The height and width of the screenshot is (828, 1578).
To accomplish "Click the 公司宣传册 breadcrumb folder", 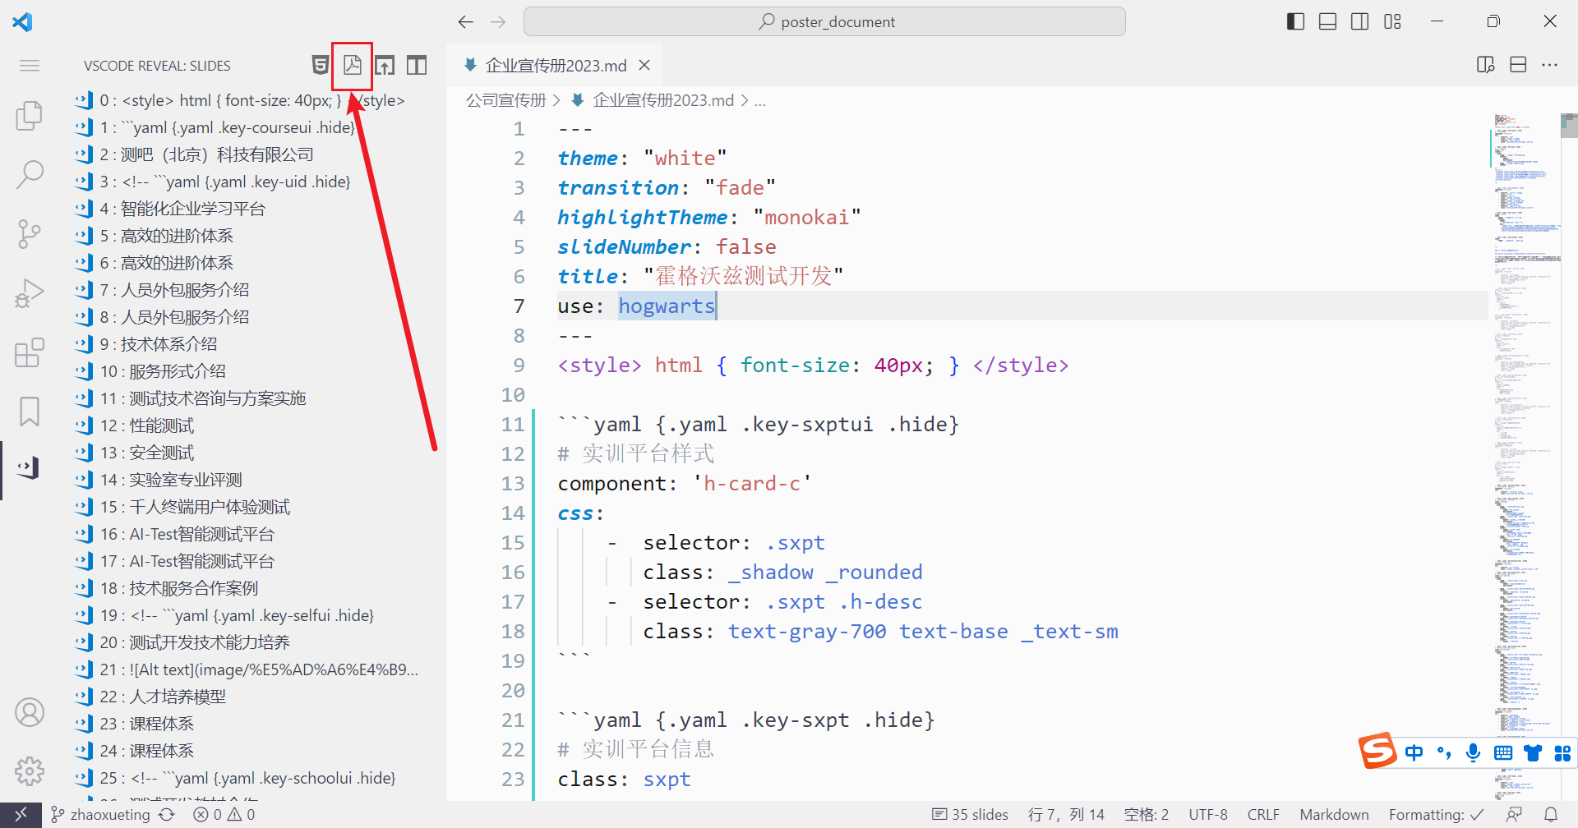I will (x=505, y=100).
